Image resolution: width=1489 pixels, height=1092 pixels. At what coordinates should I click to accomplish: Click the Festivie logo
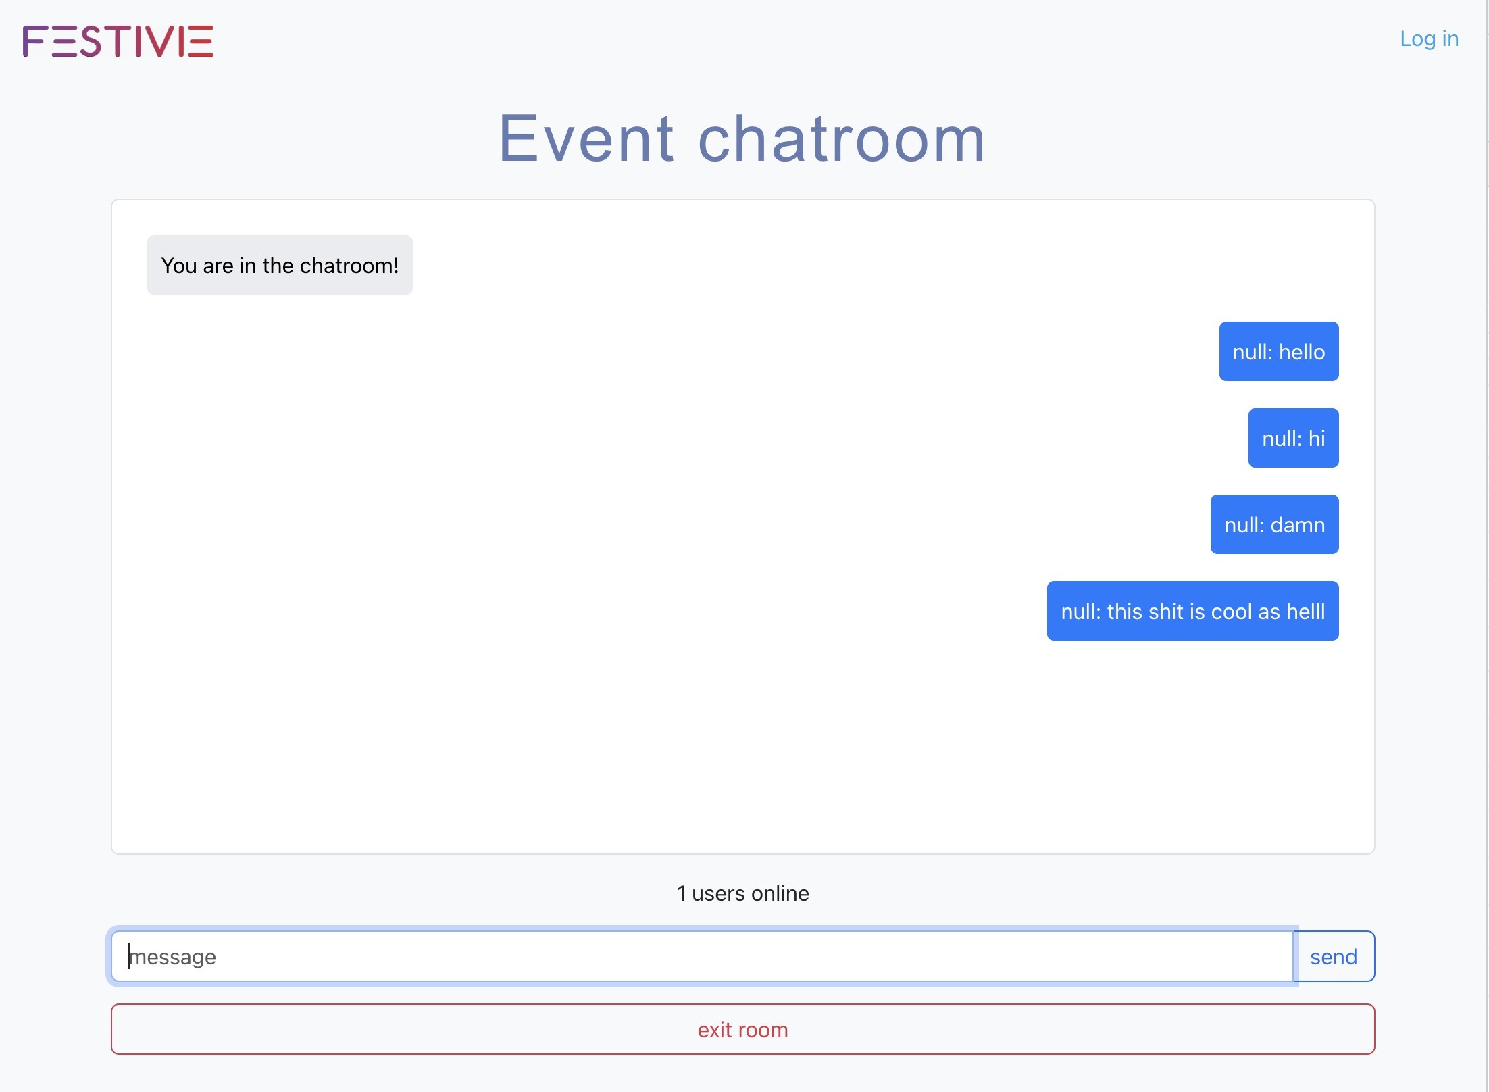[118, 41]
